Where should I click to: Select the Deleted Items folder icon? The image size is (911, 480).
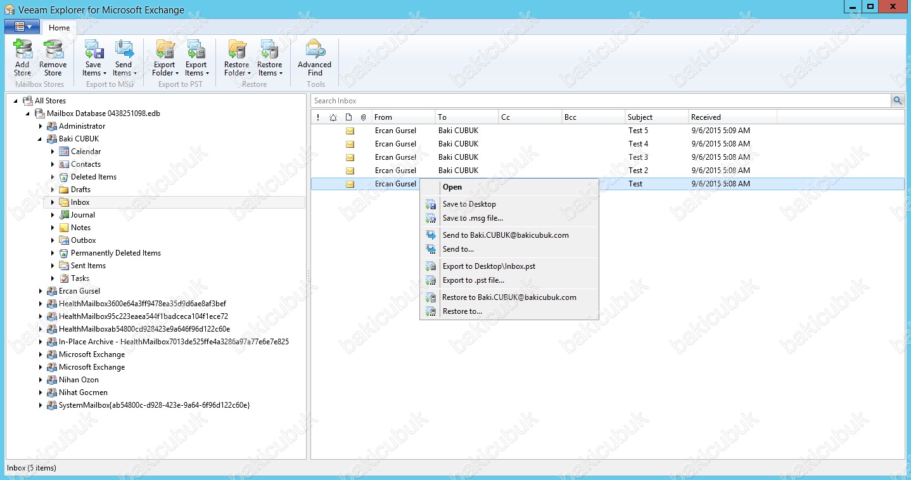tap(64, 177)
